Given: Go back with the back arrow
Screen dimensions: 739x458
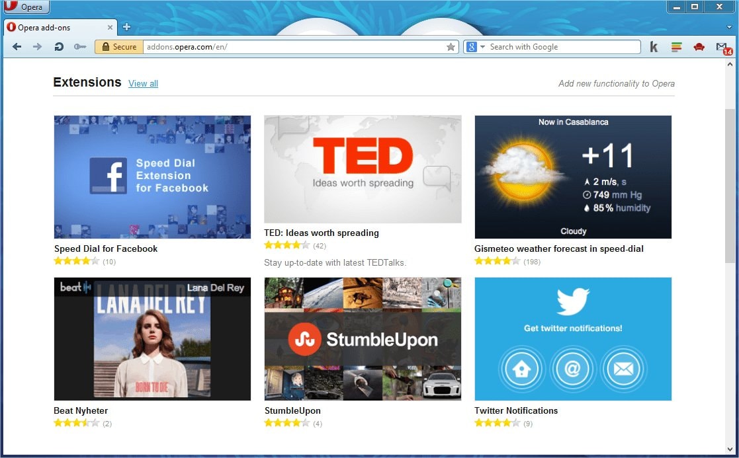Looking at the screenshot, I should (x=17, y=47).
